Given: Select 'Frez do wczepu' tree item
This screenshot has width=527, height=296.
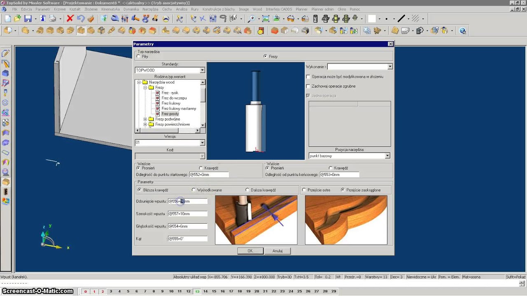Looking at the screenshot, I should [x=174, y=98].
